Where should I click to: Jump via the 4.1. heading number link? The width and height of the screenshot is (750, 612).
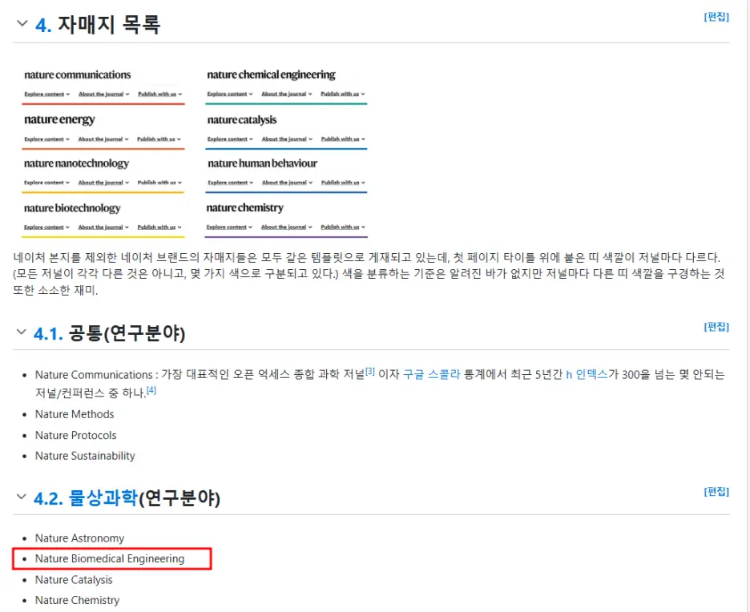click(x=48, y=334)
